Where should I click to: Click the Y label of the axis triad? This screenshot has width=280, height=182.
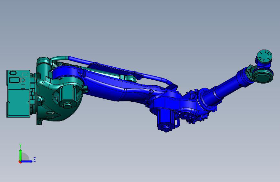tap(20, 146)
